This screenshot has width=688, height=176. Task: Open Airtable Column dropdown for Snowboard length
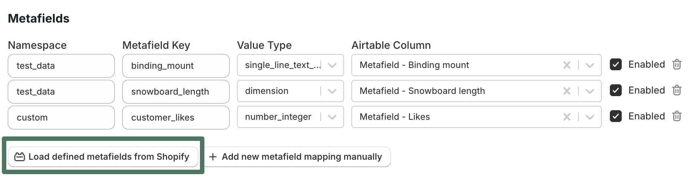[590, 91]
